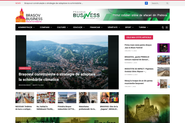Open the Administrație menu label
185x123 pixels.
pos(25,27)
